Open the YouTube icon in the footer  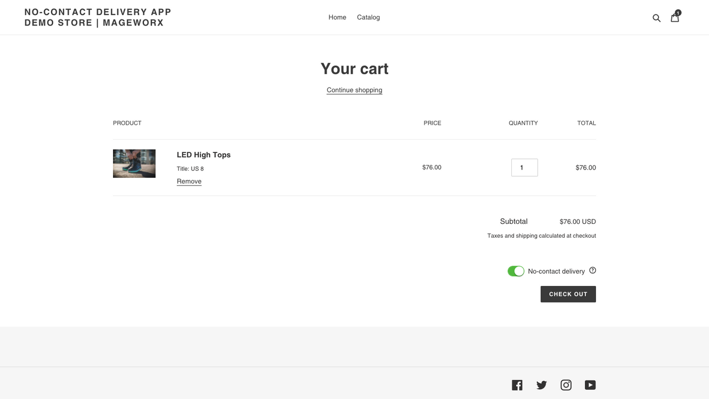click(590, 385)
